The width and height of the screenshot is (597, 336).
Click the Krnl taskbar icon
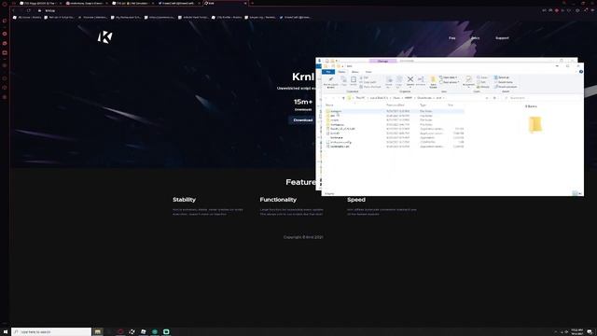pyautogui.click(x=132, y=332)
